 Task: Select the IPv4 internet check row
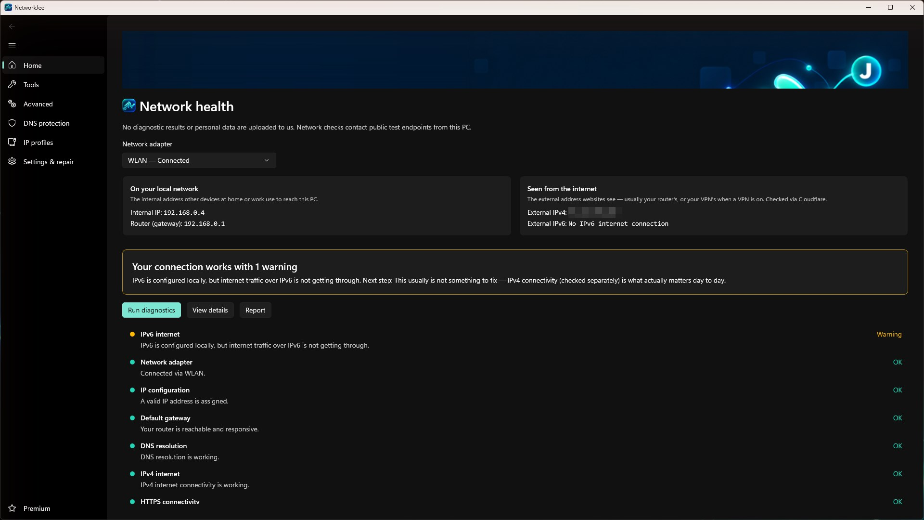[x=515, y=479]
